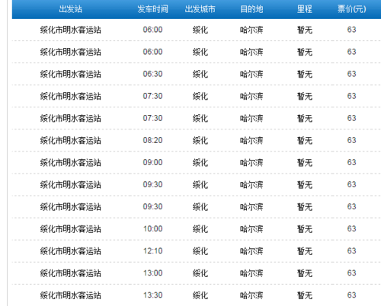The height and width of the screenshot is (306, 381).
Task: Select the 12:10 departure time cell
Action: pyautogui.click(x=152, y=250)
